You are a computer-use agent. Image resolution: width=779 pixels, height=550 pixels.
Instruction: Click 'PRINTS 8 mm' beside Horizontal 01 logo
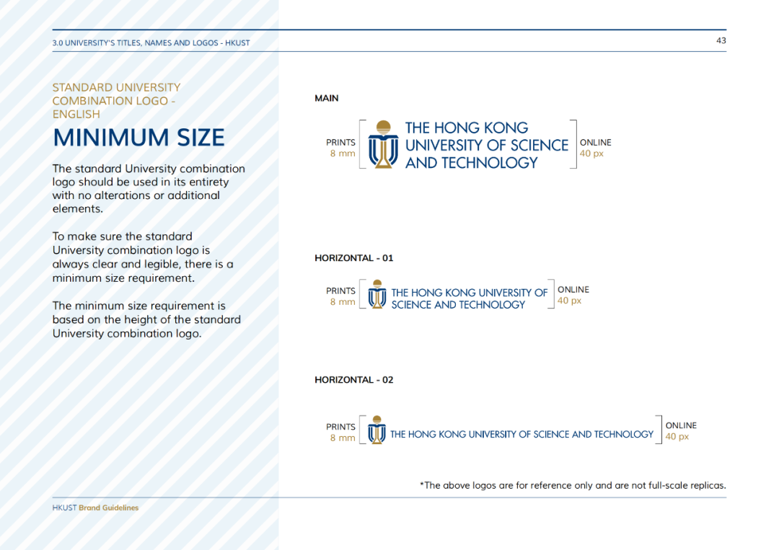pos(340,296)
